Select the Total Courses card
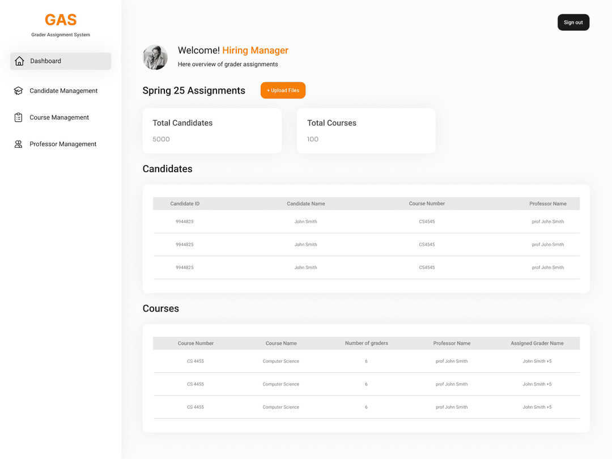The width and height of the screenshot is (612, 459). pos(366,130)
